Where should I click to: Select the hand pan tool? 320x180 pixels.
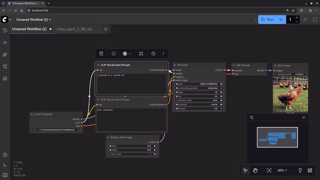click(x=255, y=170)
